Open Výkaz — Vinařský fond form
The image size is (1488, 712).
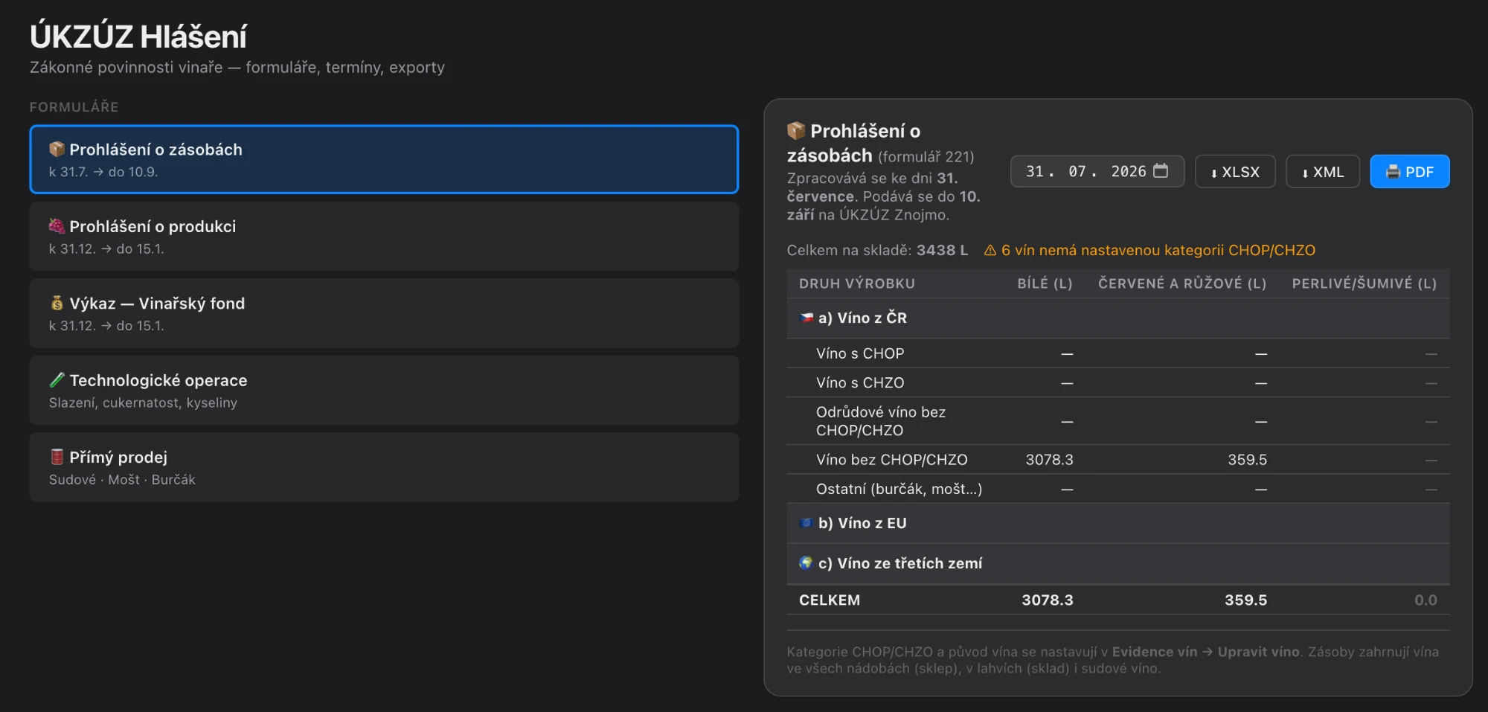384,313
